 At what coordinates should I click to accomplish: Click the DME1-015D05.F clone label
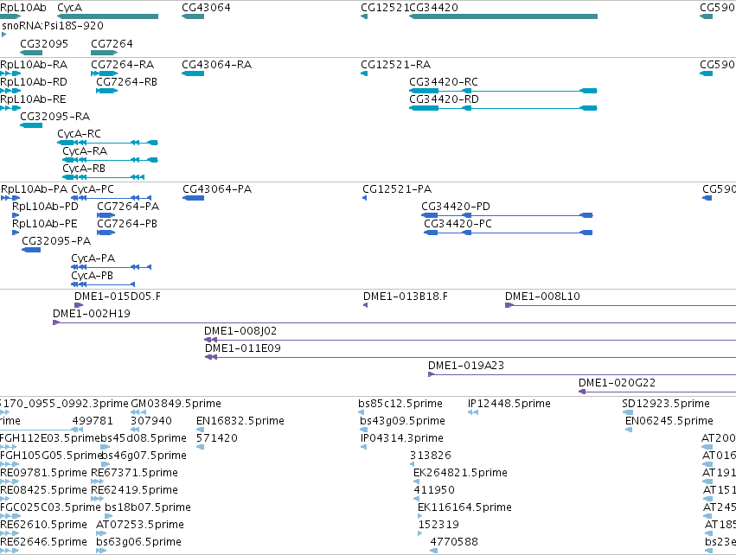pyautogui.click(x=118, y=297)
